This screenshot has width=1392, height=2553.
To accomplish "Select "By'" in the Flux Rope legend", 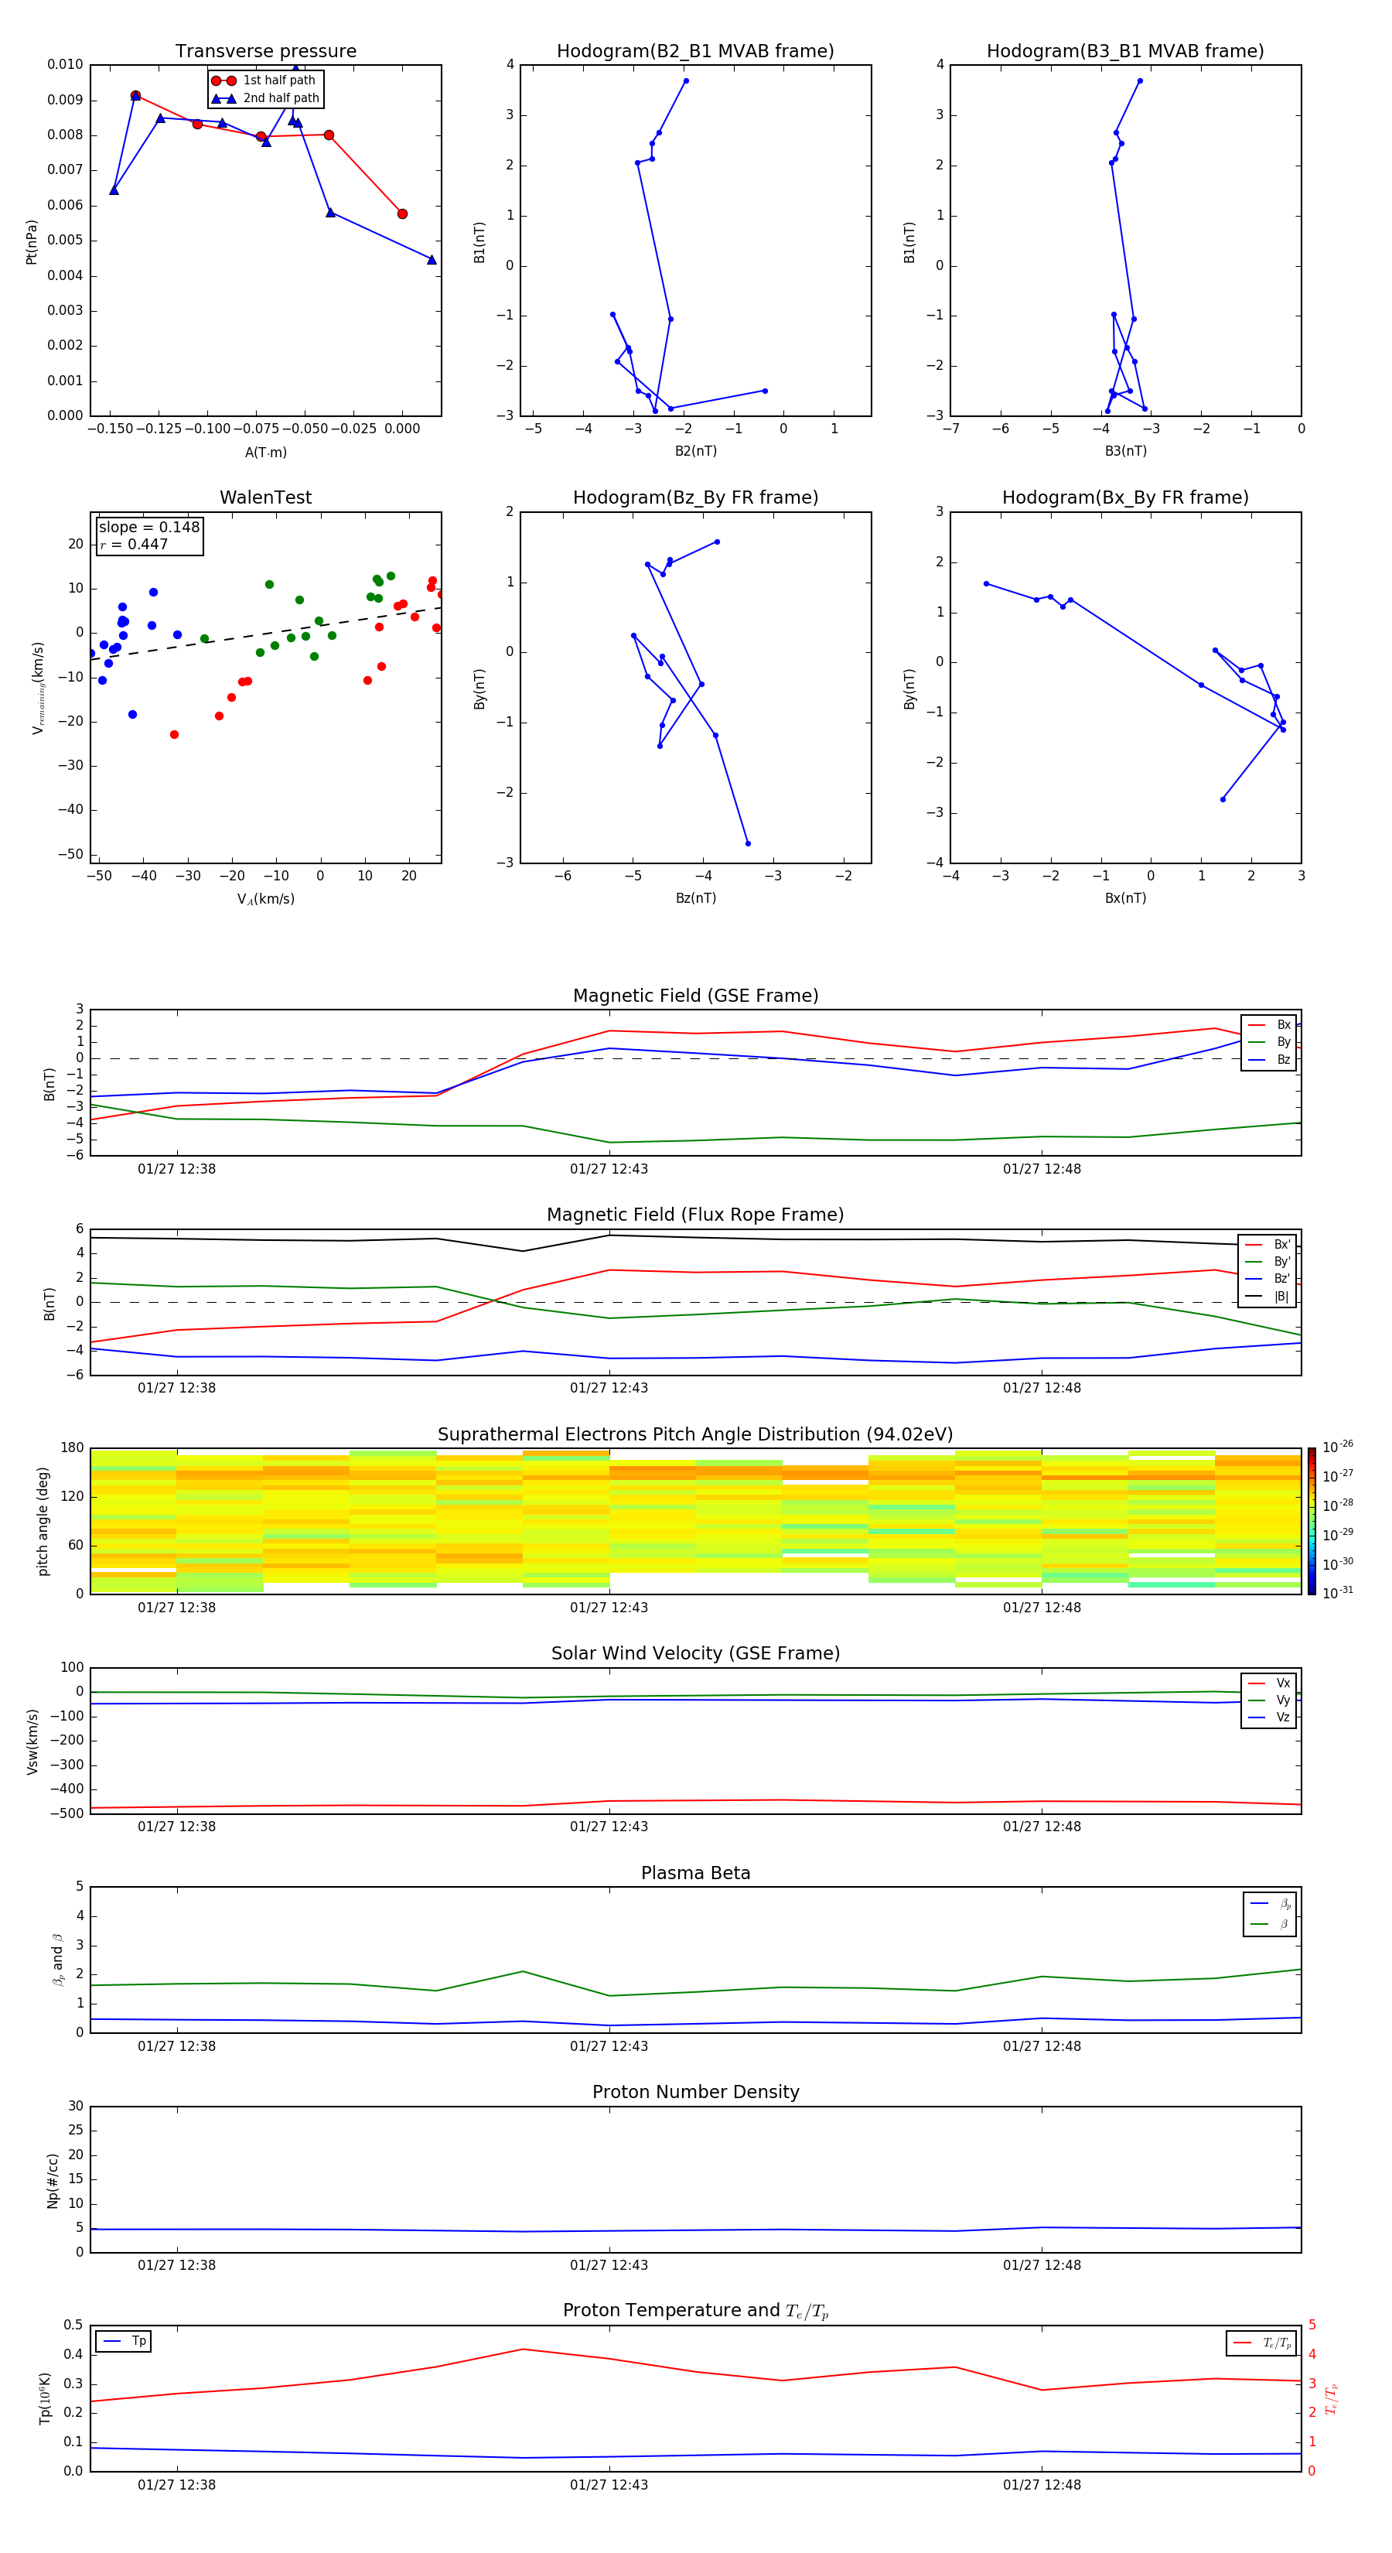I will click(x=1268, y=1262).
